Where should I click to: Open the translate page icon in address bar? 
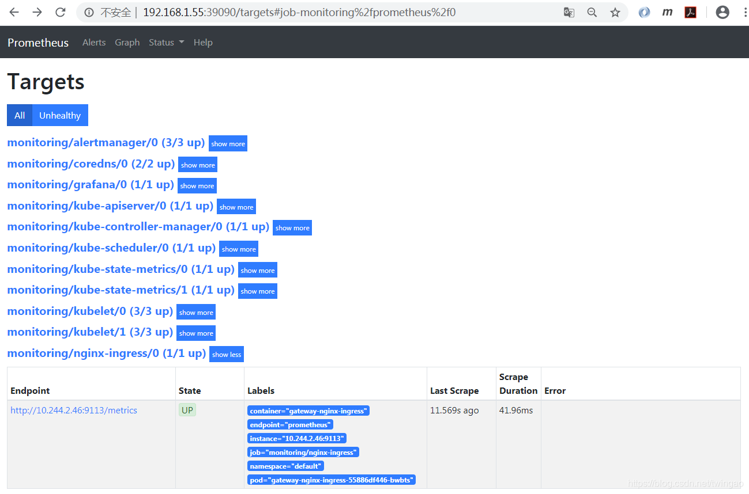coord(569,12)
